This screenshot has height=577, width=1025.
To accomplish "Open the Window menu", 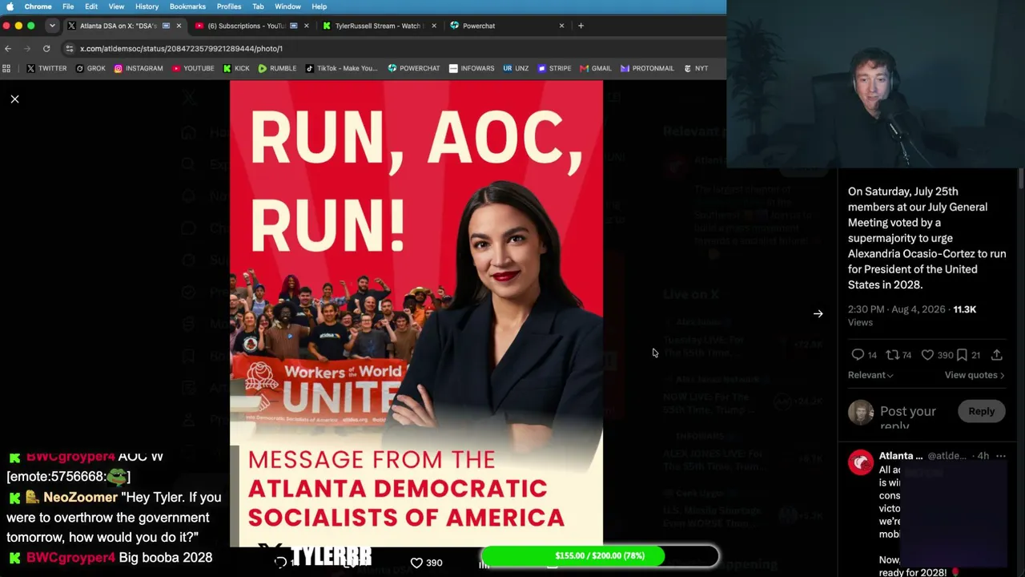I will [287, 6].
